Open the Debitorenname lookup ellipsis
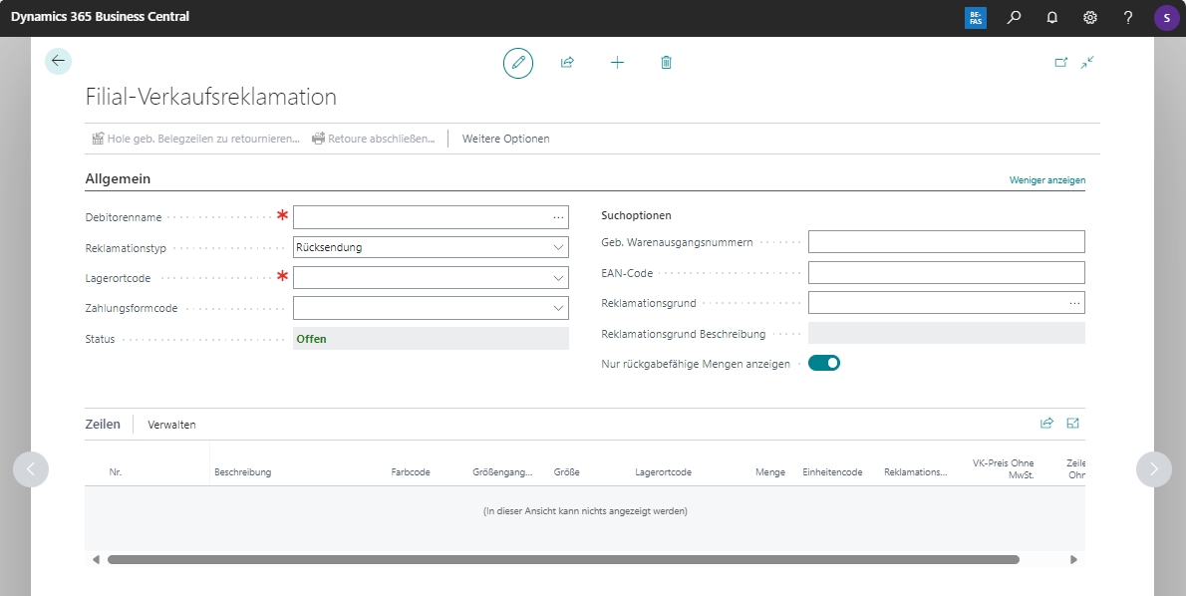1186x596 pixels. click(558, 217)
